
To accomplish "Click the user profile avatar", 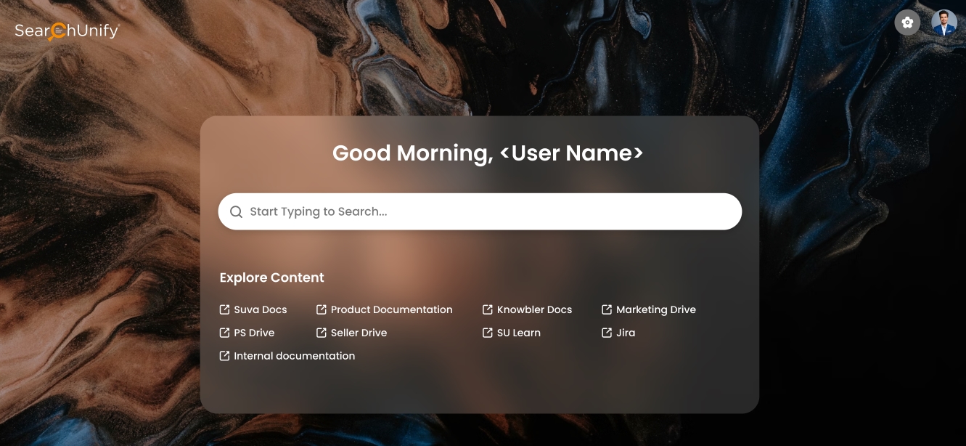I will click(944, 23).
